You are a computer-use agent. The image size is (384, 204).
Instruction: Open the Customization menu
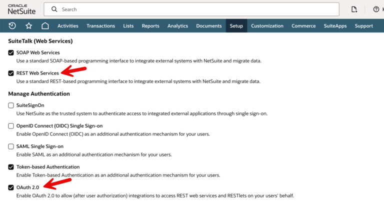click(267, 25)
